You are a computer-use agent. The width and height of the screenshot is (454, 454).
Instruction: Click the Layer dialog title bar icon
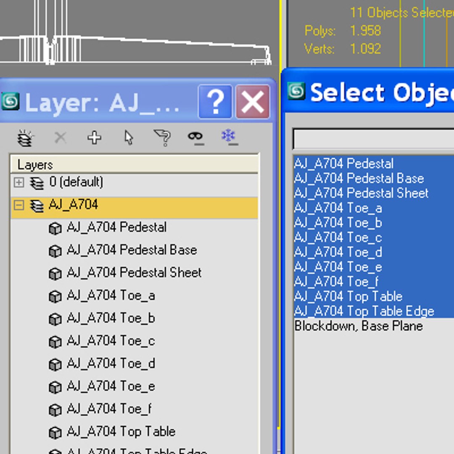pyautogui.click(x=10, y=101)
